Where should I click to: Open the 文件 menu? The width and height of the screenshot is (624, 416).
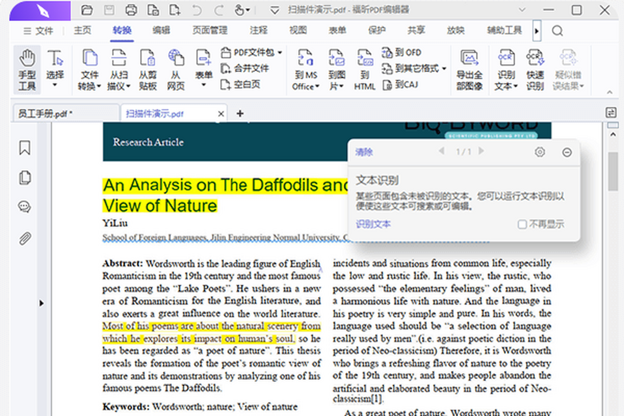point(39,31)
